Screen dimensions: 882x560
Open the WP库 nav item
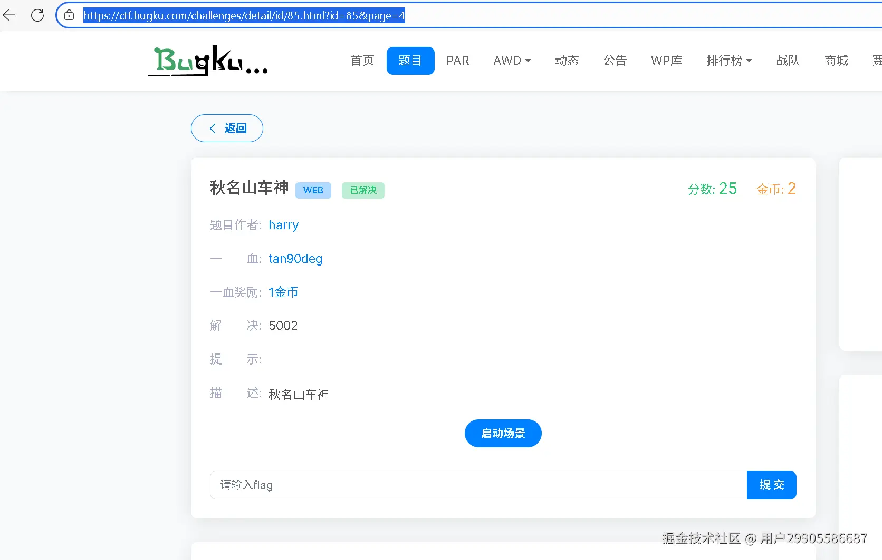(667, 61)
